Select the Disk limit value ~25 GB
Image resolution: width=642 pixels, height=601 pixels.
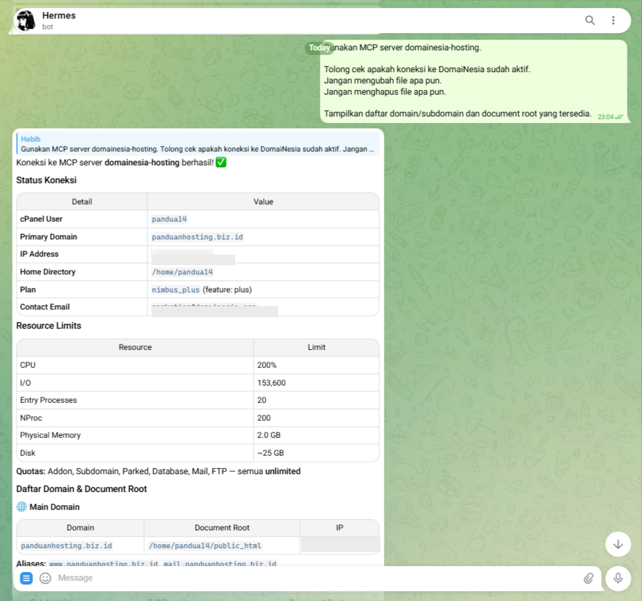pos(271,453)
